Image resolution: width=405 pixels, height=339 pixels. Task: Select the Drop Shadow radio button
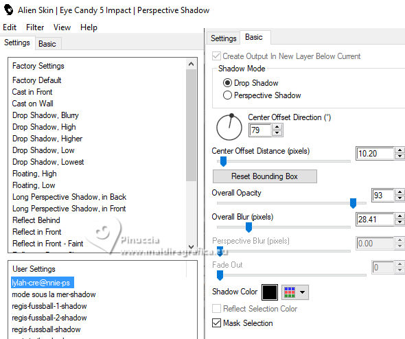227,83
